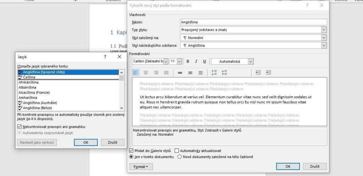The width and height of the screenshot is (363, 176).
Task: Open the Formát button menu
Action: tap(141, 166)
